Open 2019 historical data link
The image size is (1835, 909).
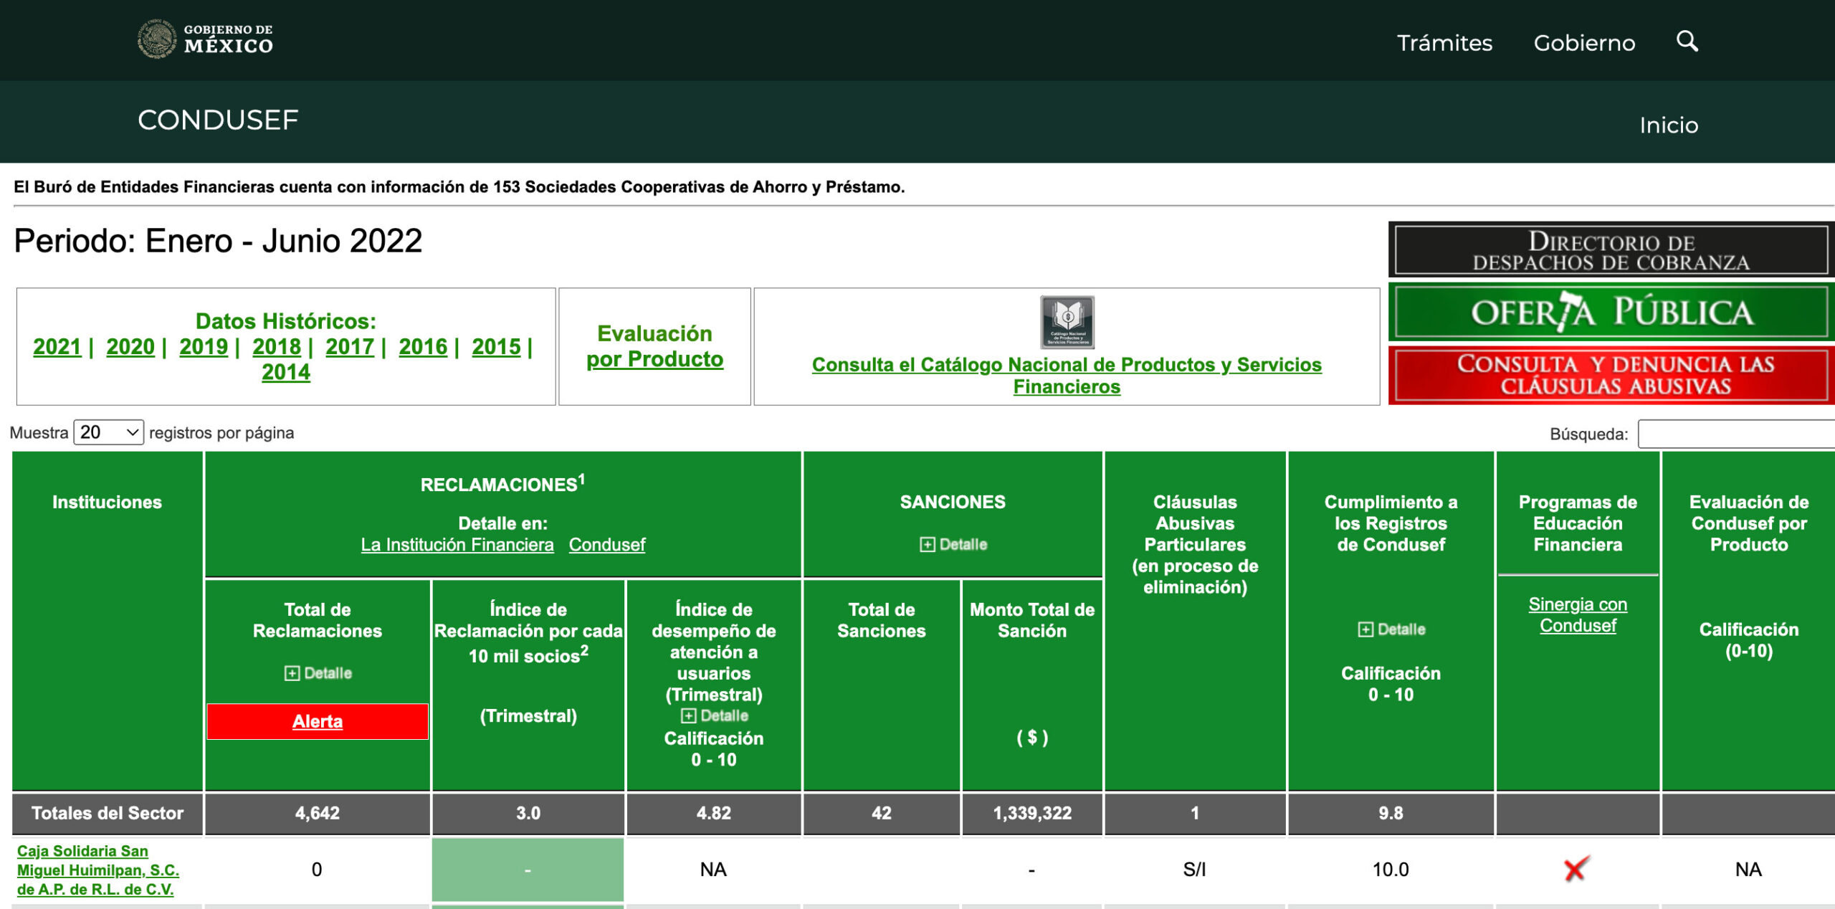click(x=203, y=347)
